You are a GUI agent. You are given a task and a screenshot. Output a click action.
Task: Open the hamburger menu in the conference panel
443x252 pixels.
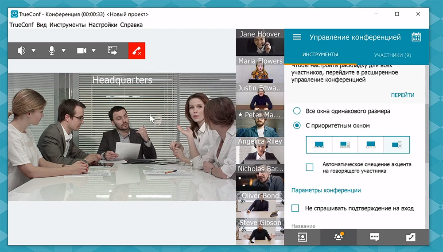click(297, 37)
